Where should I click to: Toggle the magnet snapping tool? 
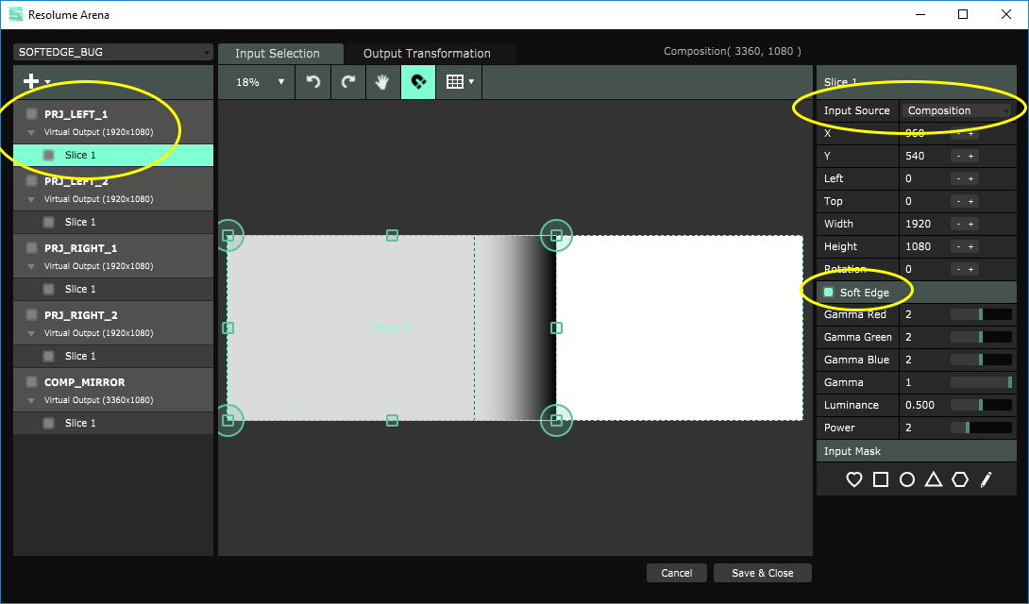[418, 82]
